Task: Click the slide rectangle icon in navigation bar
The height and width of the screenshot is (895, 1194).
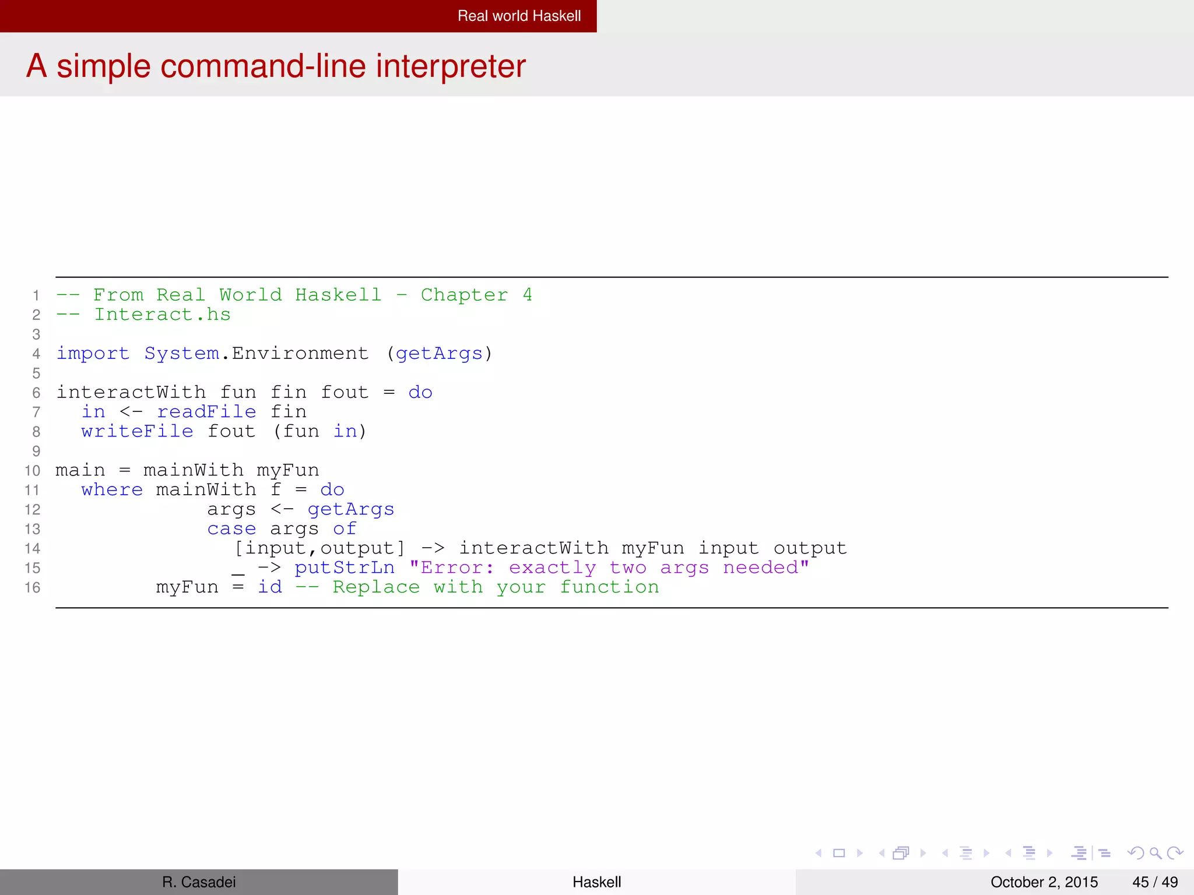Action: [839, 853]
